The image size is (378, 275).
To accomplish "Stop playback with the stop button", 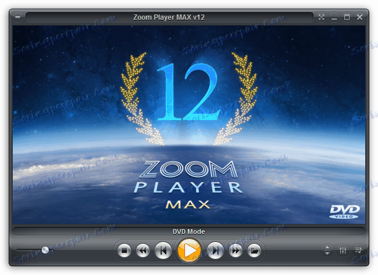I will [x=124, y=251].
